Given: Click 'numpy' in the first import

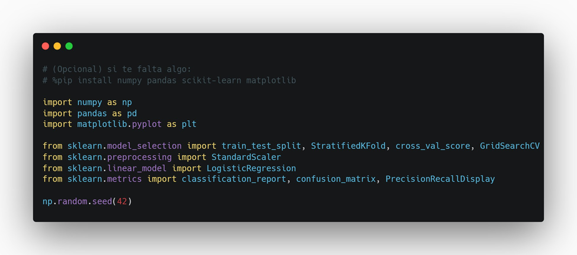Looking at the screenshot, I should (x=90, y=102).
